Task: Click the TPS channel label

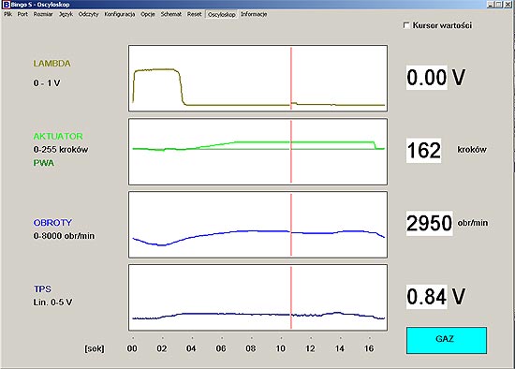Action: tap(43, 288)
